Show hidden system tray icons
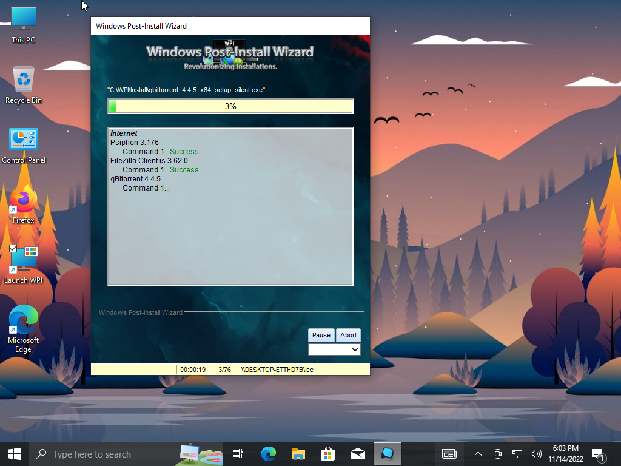 [478, 454]
